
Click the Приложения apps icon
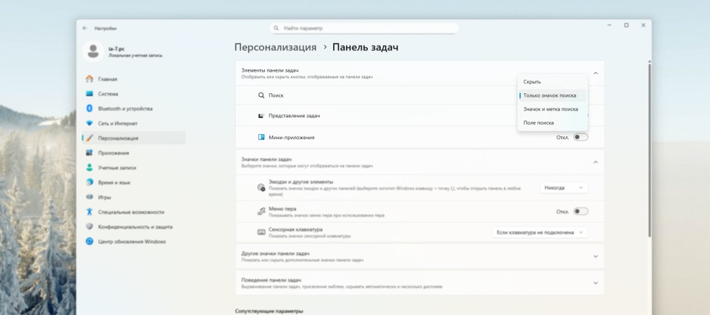click(x=89, y=153)
